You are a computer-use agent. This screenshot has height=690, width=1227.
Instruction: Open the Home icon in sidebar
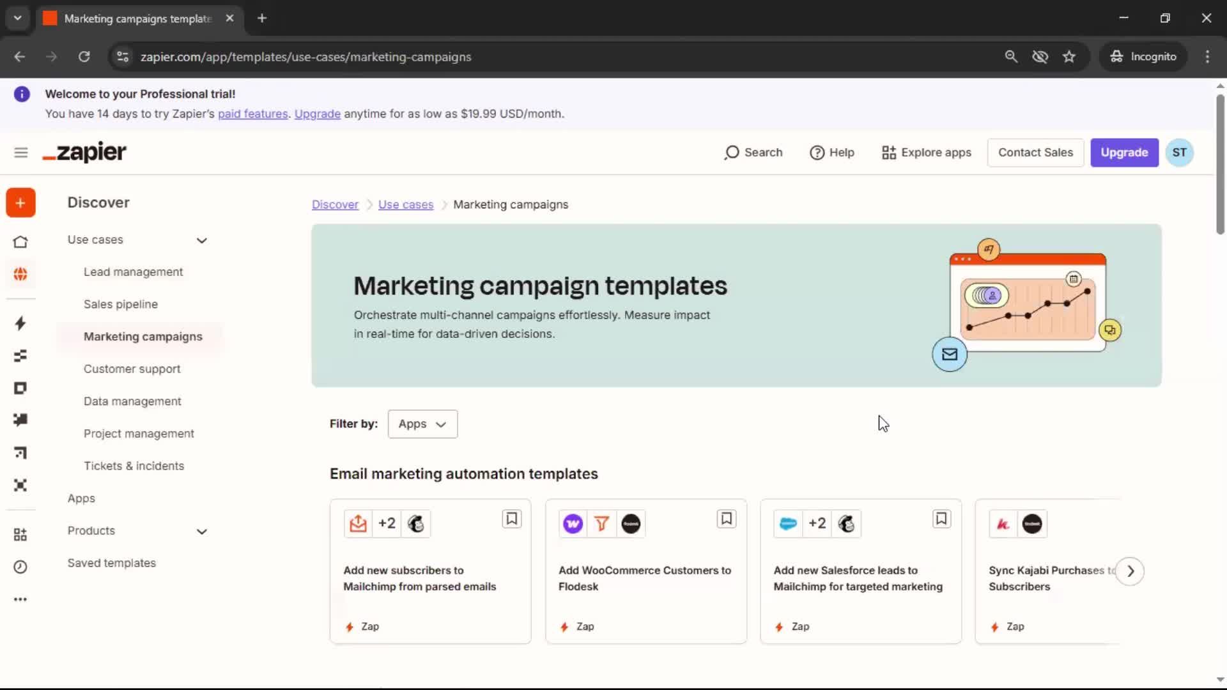(x=20, y=242)
